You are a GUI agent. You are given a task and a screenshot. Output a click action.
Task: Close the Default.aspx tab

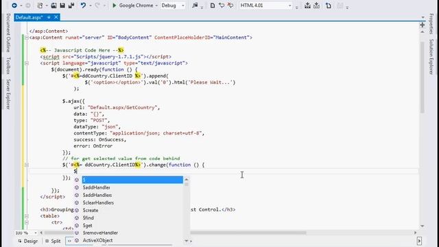(56, 17)
